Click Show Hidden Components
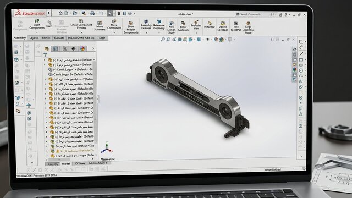The width and height of the screenshot is (352, 198). [x=131, y=28]
